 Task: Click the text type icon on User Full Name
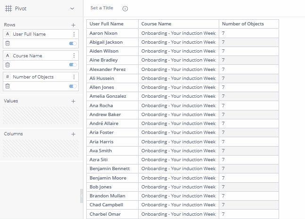point(8,34)
